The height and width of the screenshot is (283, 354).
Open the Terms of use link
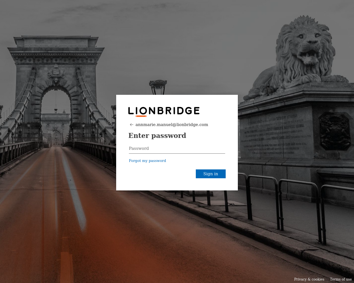coord(341,279)
